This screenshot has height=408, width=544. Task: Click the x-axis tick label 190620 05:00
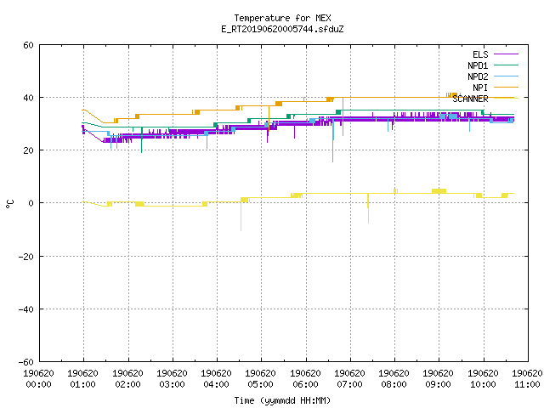point(261,379)
